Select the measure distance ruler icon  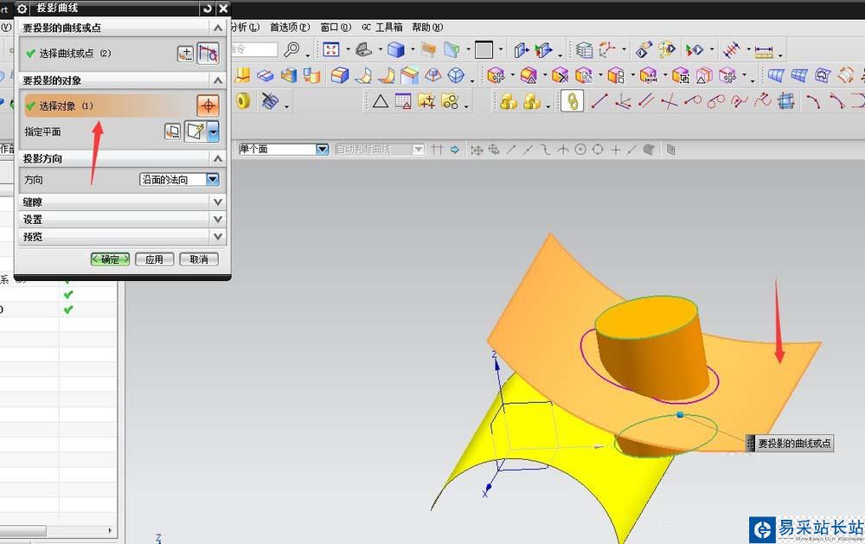click(x=763, y=50)
